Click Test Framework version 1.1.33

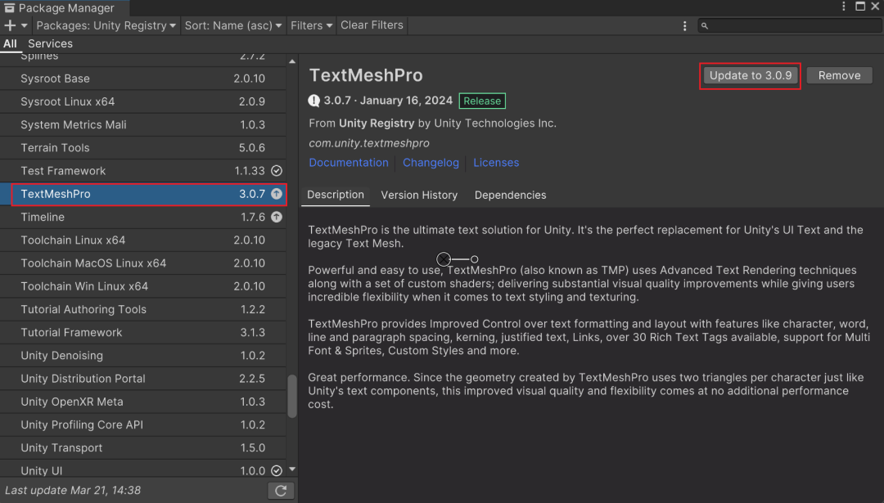[250, 171]
